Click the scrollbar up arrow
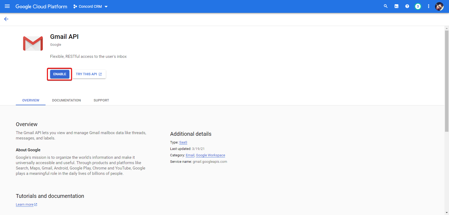The height and width of the screenshot is (215, 449). [447, 28]
